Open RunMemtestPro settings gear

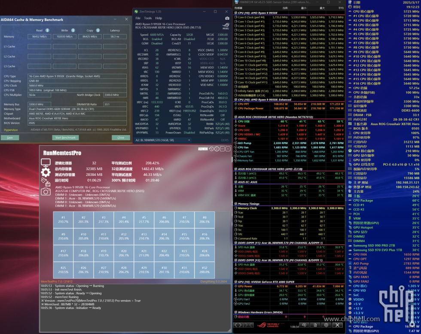tap(46, 172)
